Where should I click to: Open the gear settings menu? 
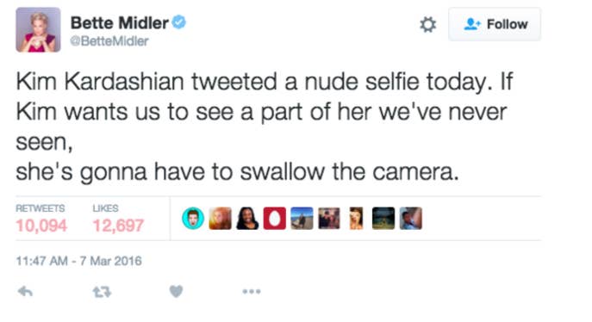click(x=428, y=24)
